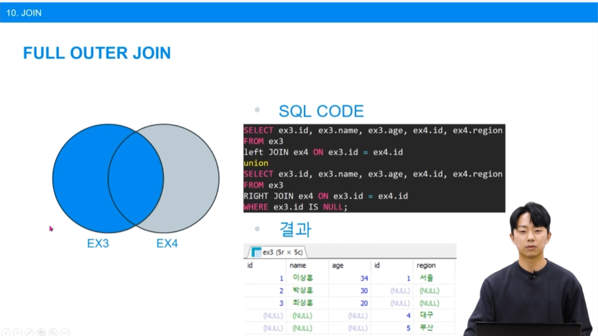Go to the previous slide arrow
This screenshot has width=598, height=336.
point(6,332)
